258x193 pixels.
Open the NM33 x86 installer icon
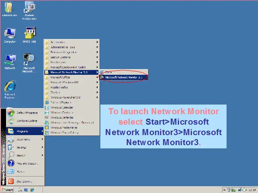click(29, 34)
